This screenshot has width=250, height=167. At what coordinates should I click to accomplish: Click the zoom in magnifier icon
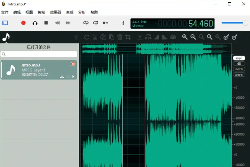coord(185,37)
